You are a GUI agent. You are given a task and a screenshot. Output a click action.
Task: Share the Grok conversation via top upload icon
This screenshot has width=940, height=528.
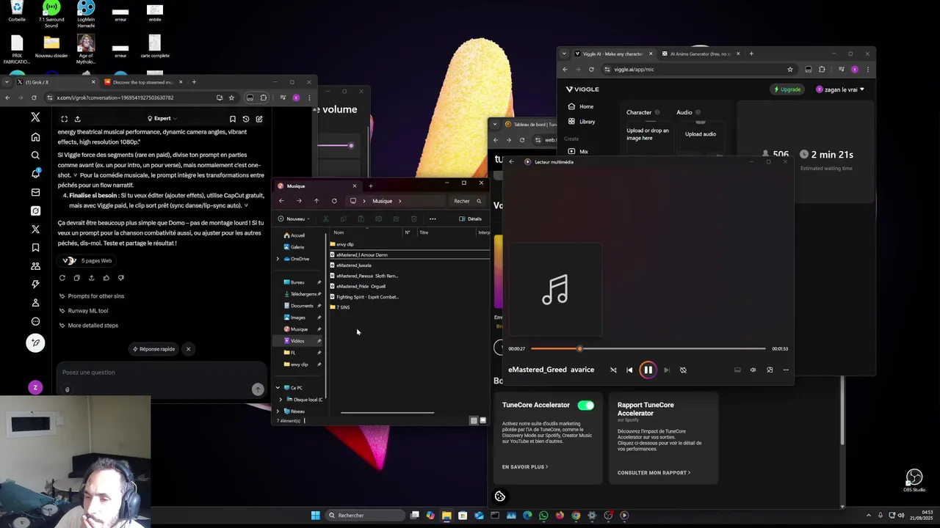77,119
